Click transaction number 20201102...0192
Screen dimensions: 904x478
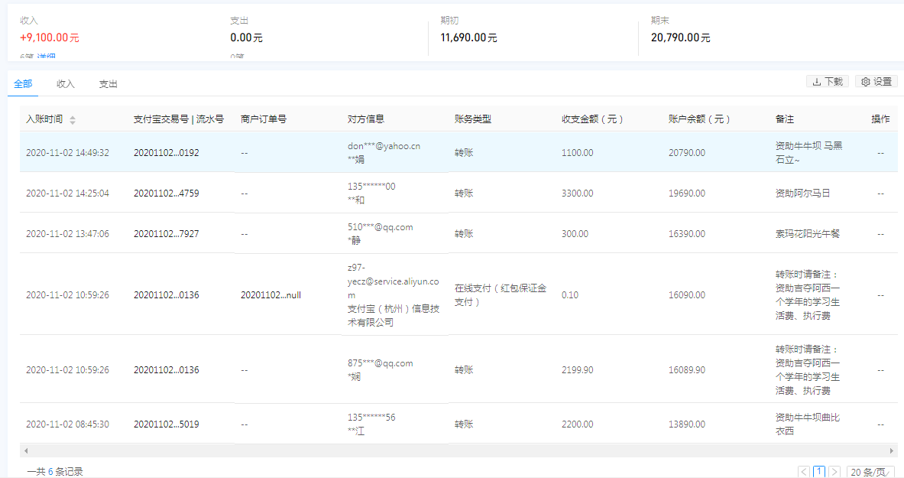pyautogui.click(x=166, y=153)
